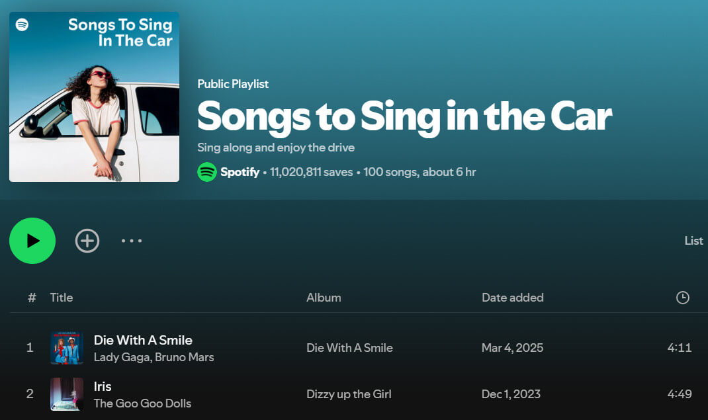Open the Die With A Smile album link
708x420 pixels.
pyautogui.click(x=349, y=348)
